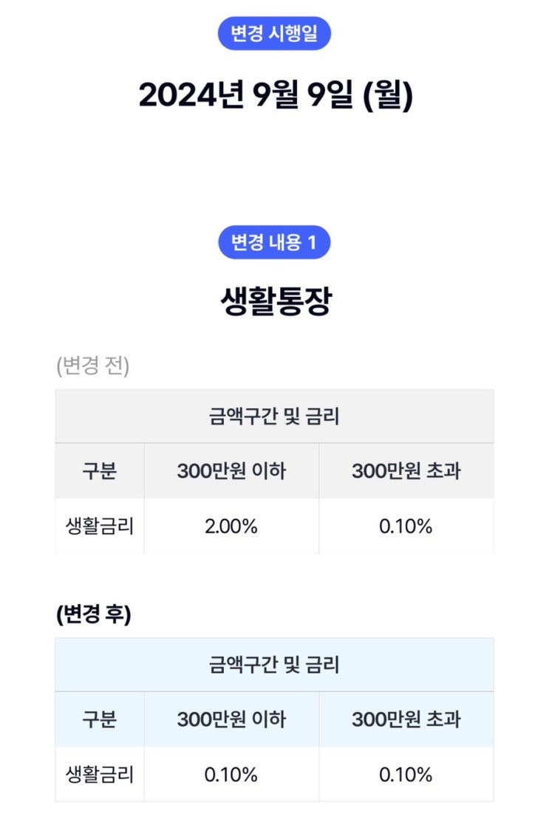Click the 2.00% rate cell
This screenshot has width=549, height=827.
[231, 526]
